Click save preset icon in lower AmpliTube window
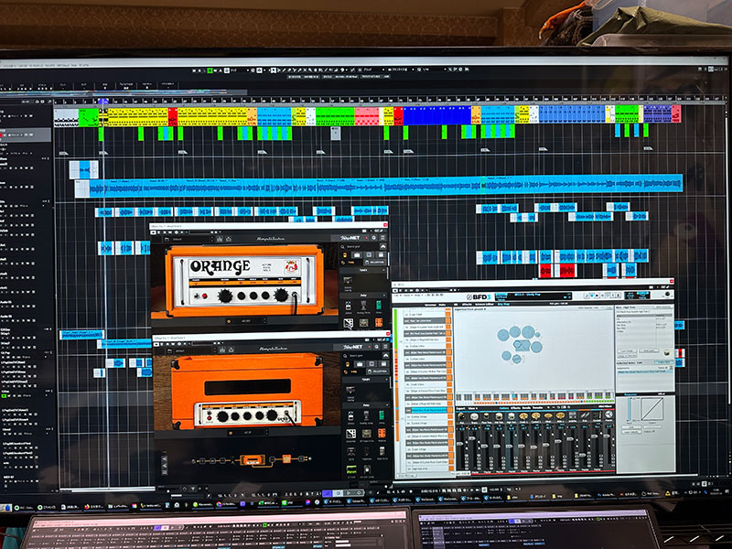Viewport: 732px width, 549px height. (222, 350)
